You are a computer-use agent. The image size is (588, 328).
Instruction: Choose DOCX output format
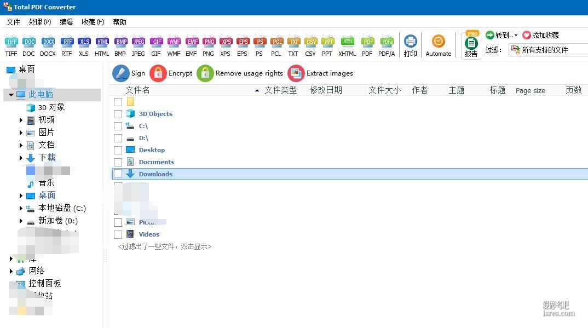pos(48,46)
